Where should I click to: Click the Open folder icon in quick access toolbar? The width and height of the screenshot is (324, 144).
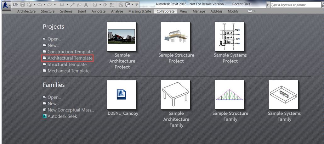click(15, 4)
